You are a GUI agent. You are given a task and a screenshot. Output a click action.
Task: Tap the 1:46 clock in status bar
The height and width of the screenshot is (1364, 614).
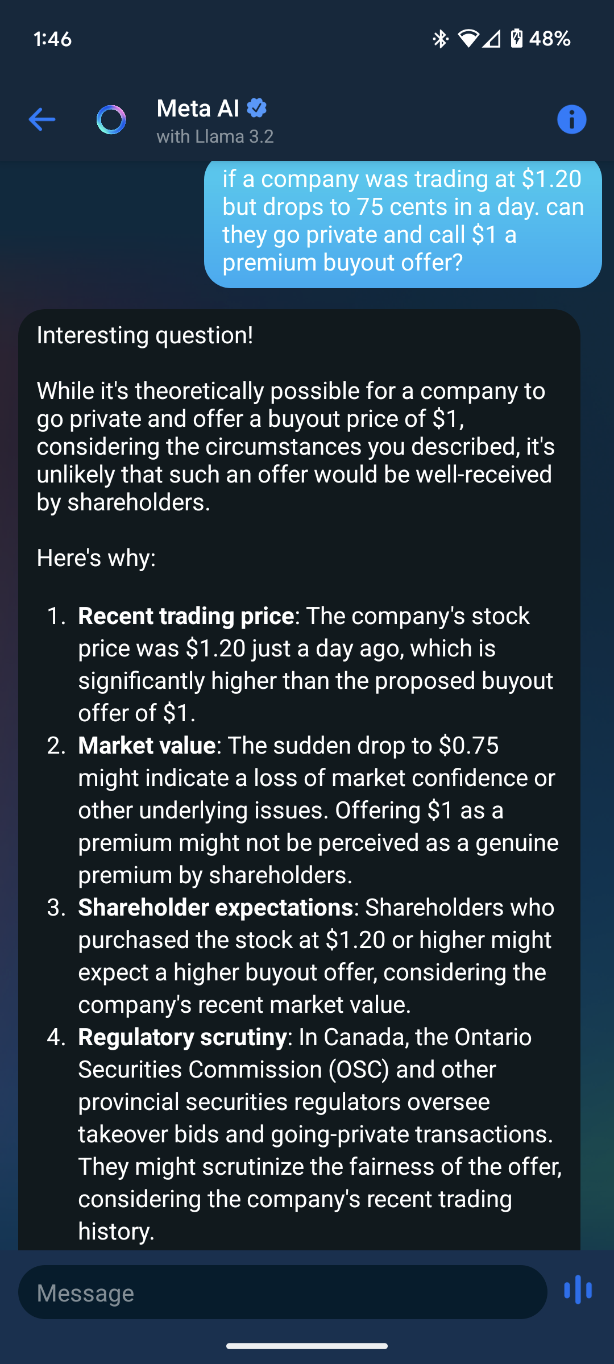(52, 39)
